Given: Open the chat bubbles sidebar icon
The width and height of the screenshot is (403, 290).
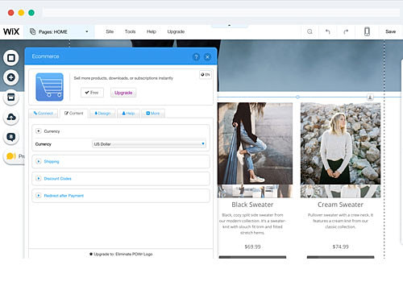Looking at the screenshot, I should pyautogui.click(x=11, y=156).
